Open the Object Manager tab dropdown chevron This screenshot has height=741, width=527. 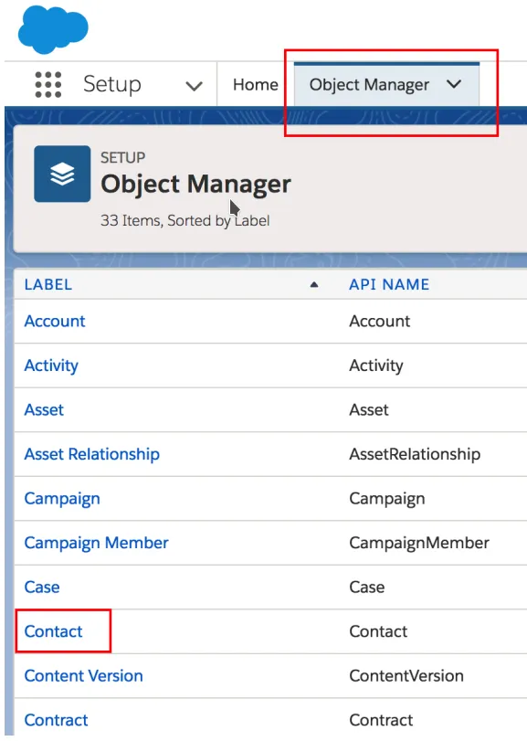(454, 84)
